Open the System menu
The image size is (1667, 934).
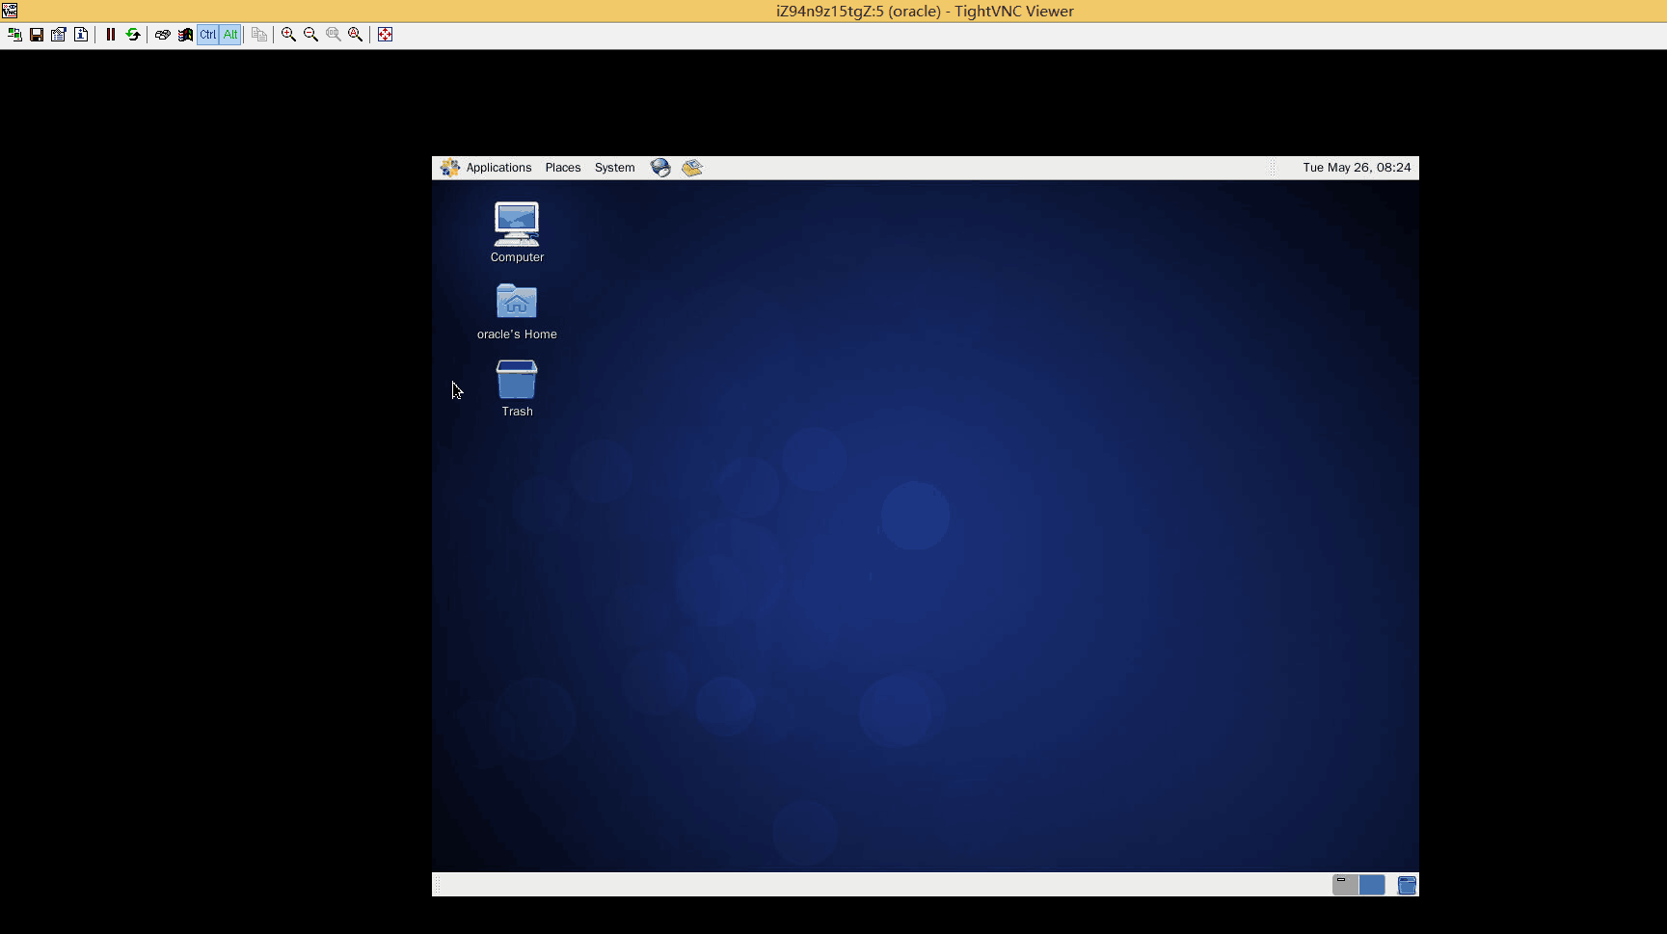[x=614, y=168]
